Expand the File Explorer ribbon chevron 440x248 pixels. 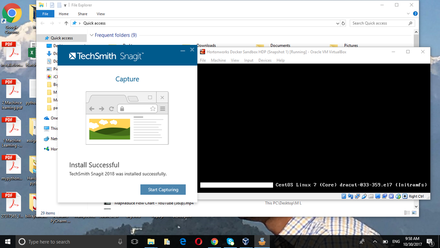click(408, 14)
